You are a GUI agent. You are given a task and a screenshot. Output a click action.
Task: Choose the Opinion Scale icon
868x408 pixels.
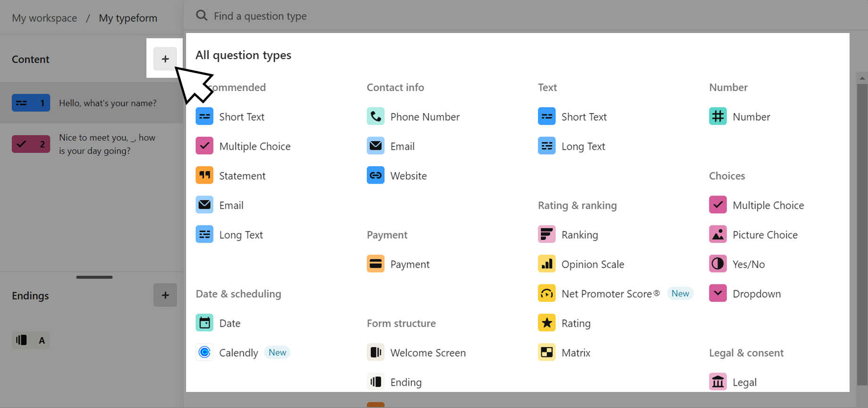tap(546, 264)
